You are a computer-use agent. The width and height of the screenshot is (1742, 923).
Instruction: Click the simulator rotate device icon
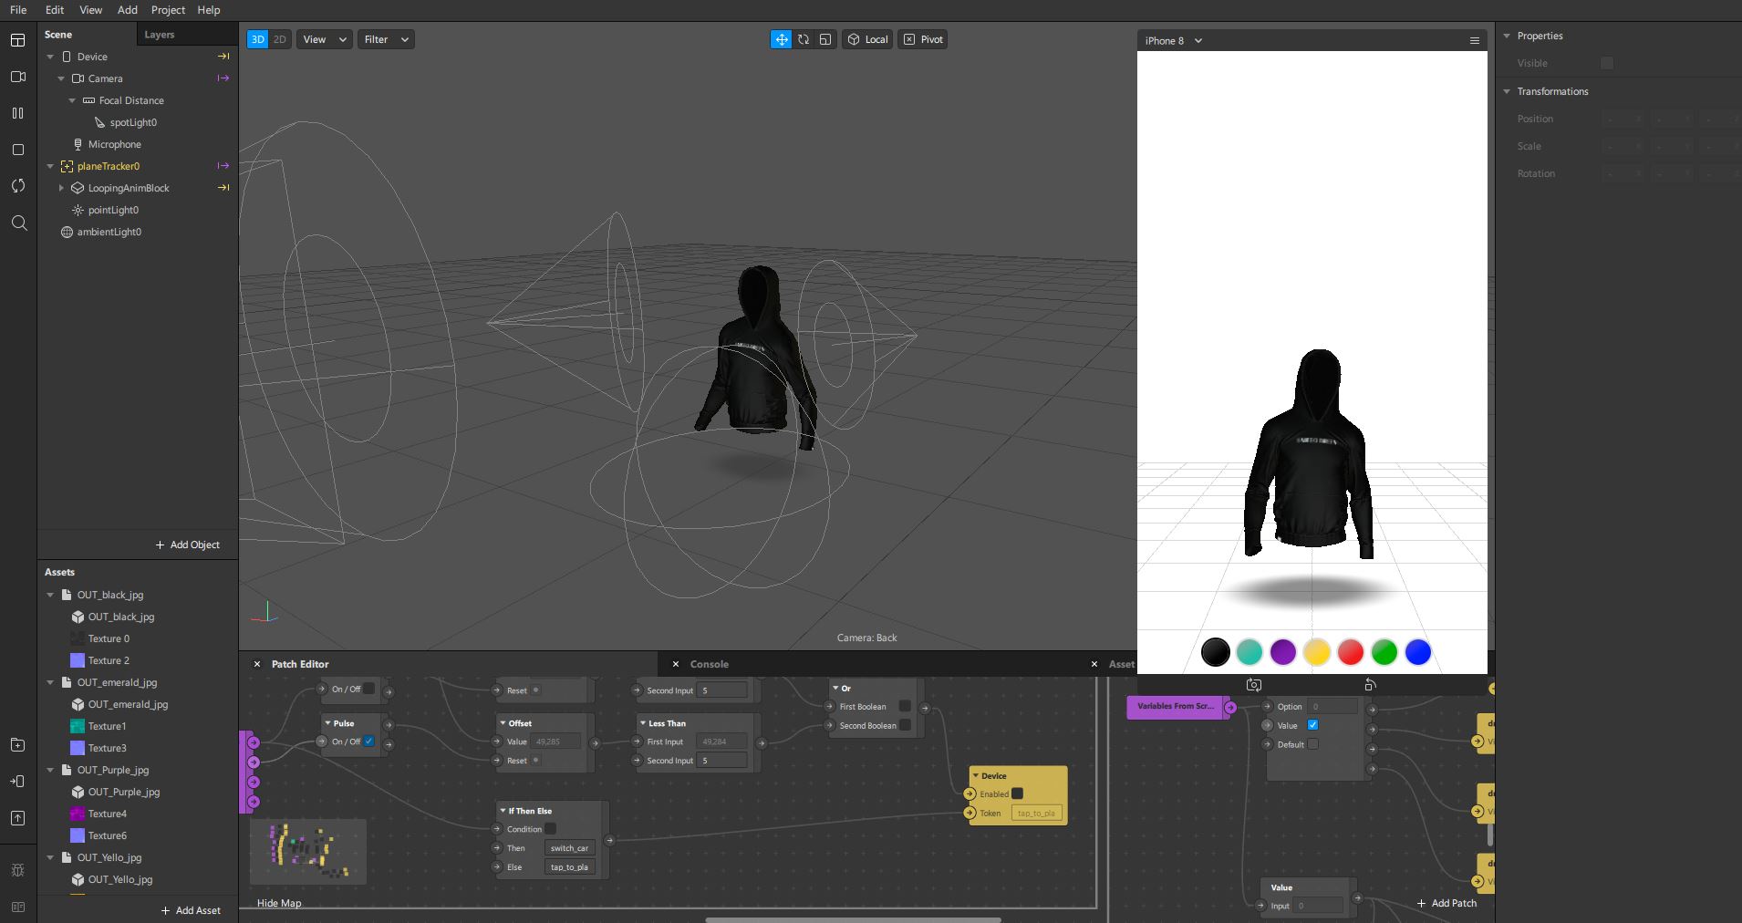1370,684
